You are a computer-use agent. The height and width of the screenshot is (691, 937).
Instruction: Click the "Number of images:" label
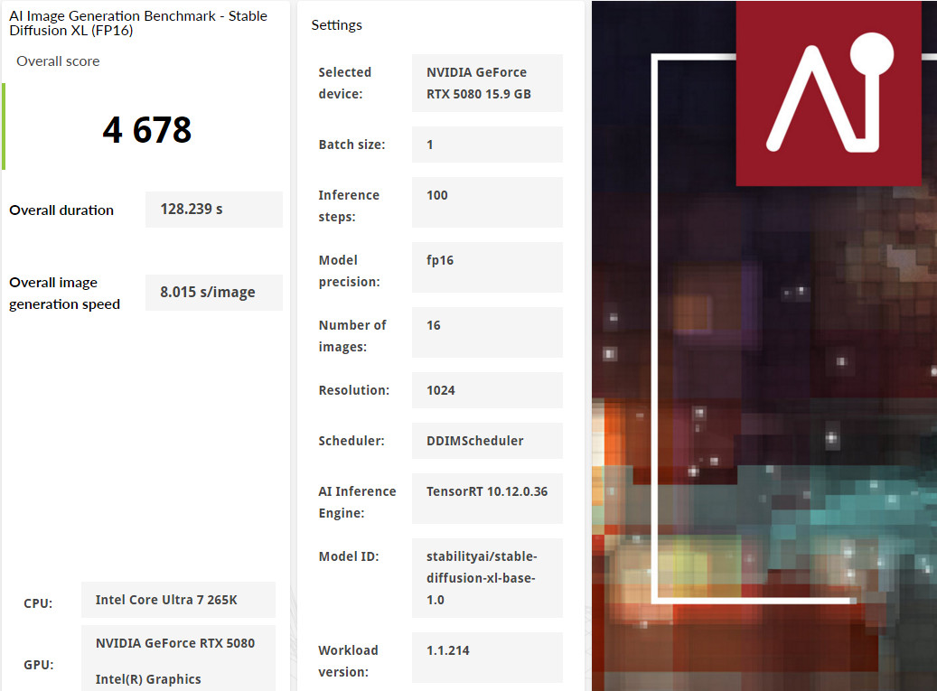[x=352, y=336]
